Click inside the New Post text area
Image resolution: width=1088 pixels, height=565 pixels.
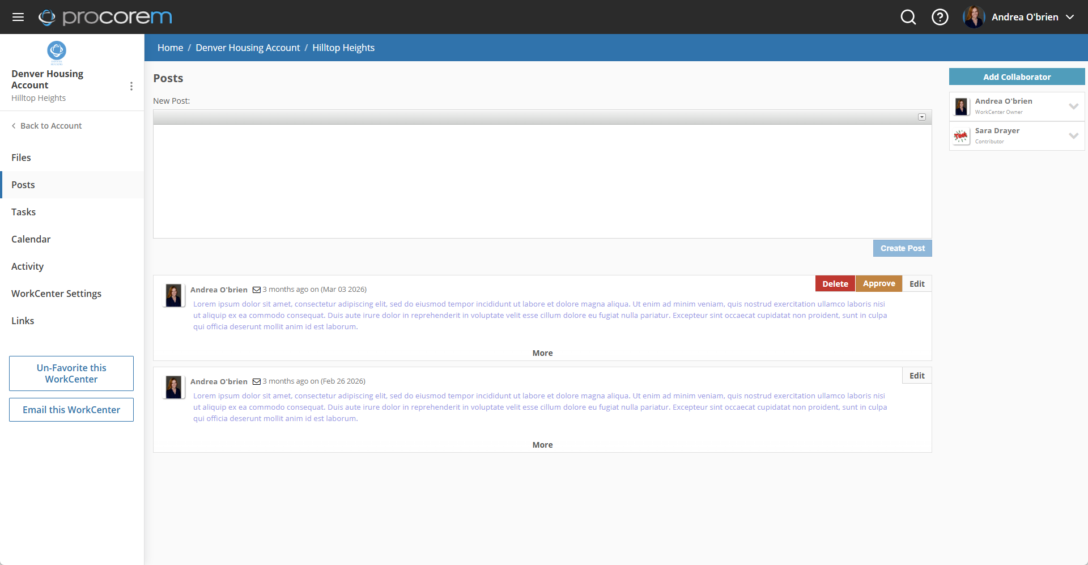[x=542, y=181]
